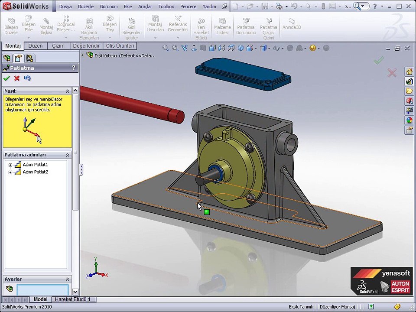Start Yeni Hareket Etüdü

(201, 29)
